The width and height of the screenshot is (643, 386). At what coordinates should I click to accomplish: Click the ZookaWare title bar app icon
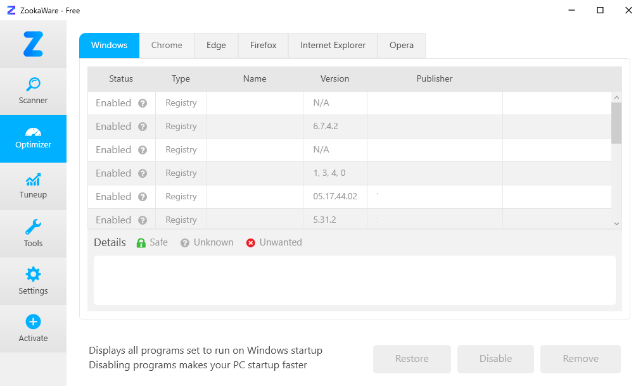coord(11,10)
